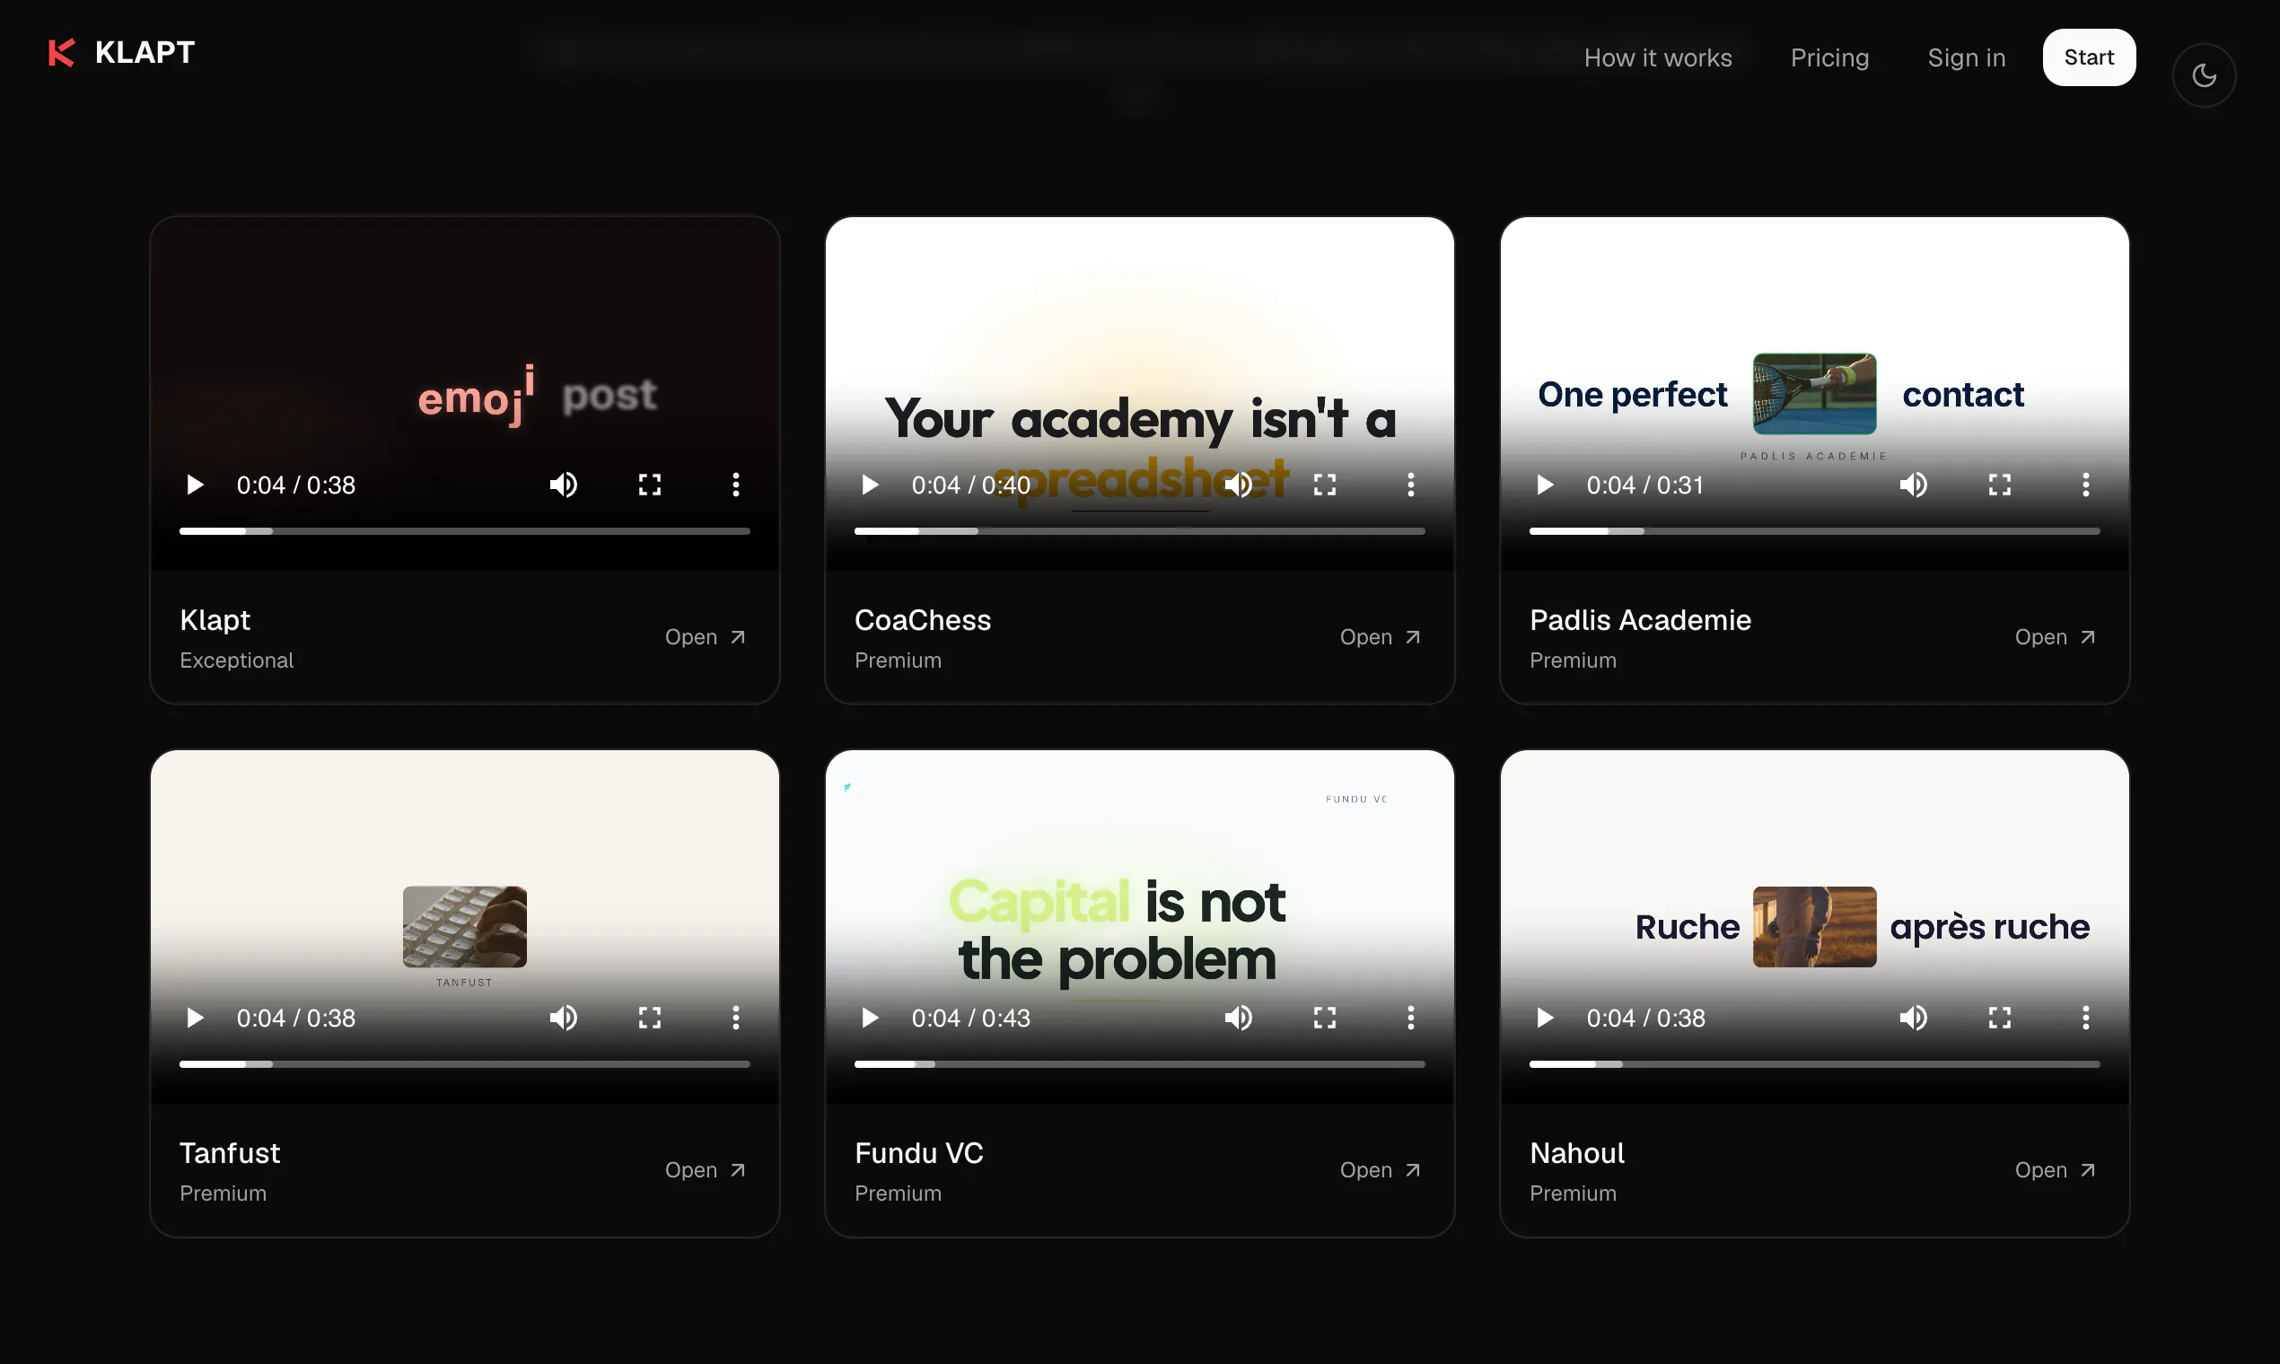Fullscreen the CoaChess video
Image resolution: width=2280 pixels, height=1364 pixels.
pyautogui.click(x=1325, y=485)
